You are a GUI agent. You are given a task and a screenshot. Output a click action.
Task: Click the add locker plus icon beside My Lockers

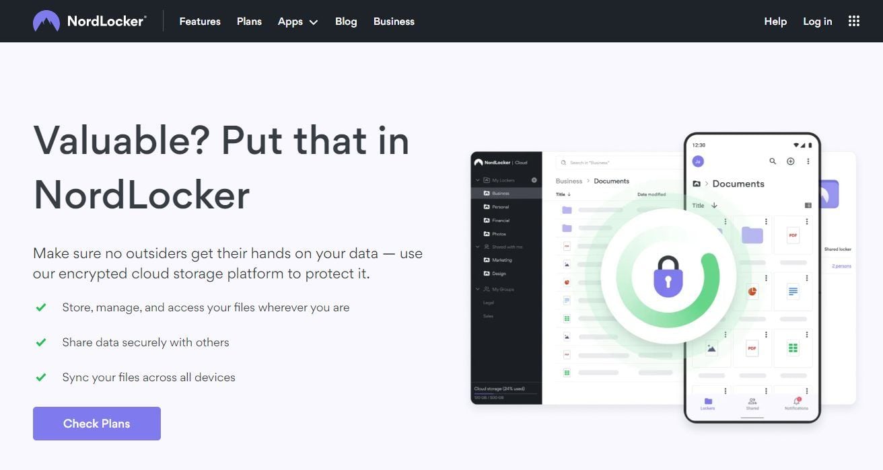pyautogui.click(x=534, y=180)
